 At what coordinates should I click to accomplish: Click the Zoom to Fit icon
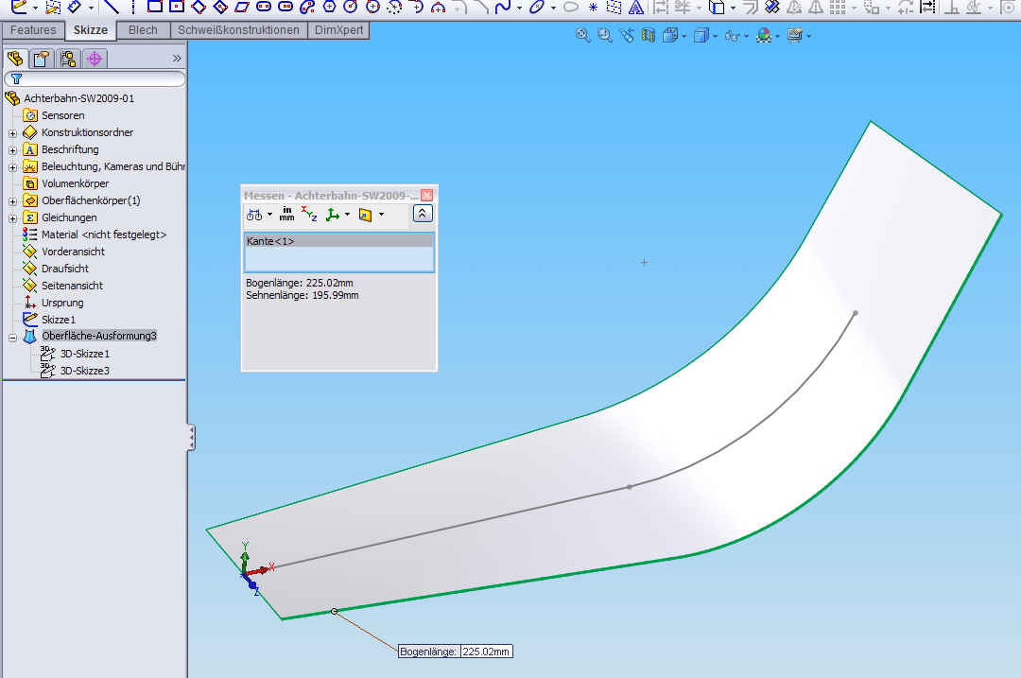click(x=582, y=35)
